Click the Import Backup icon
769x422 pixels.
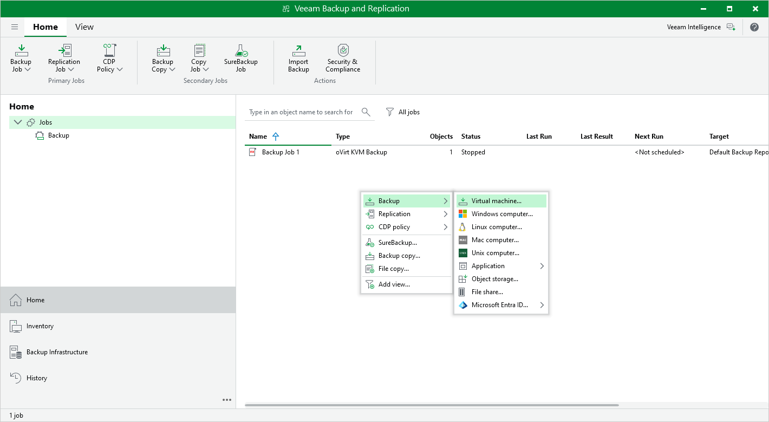(x=298, y=51)
